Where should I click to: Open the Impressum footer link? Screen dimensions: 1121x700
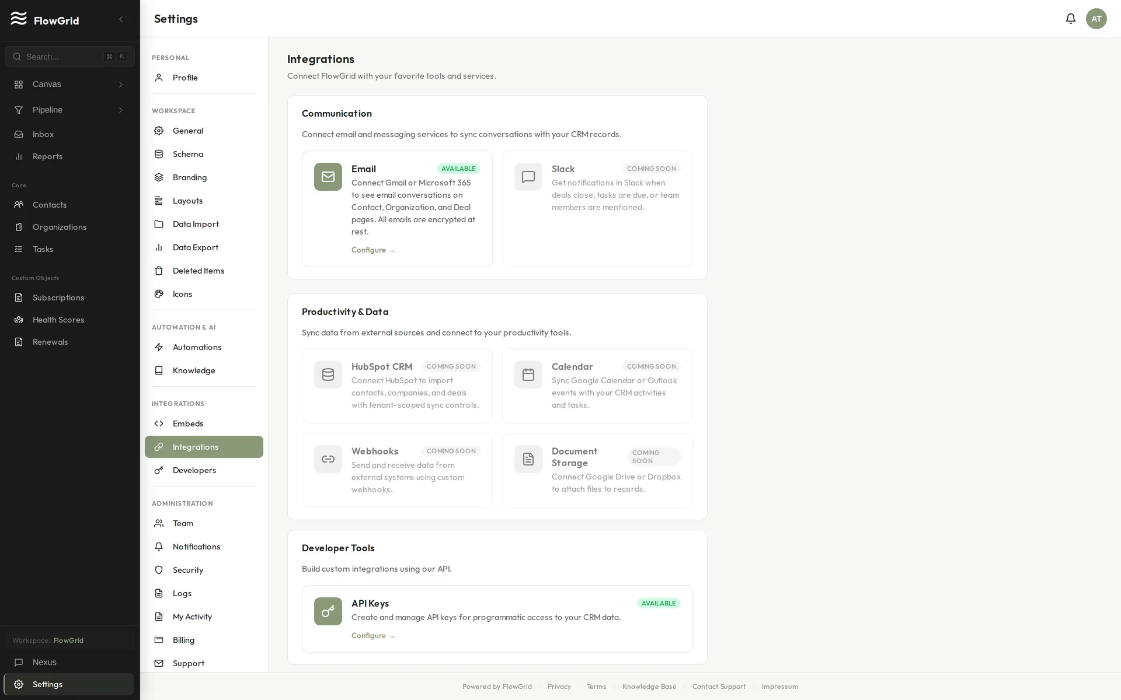(779, 687)
